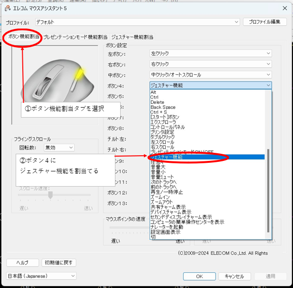Select ズームアウト in the list
This screenshot has height=288, width=293.
208,202
